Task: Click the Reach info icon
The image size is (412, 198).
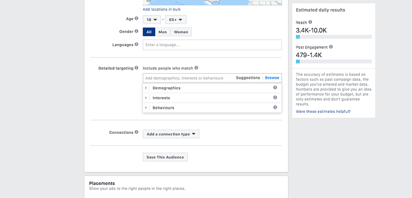Action: coord(311,22)
